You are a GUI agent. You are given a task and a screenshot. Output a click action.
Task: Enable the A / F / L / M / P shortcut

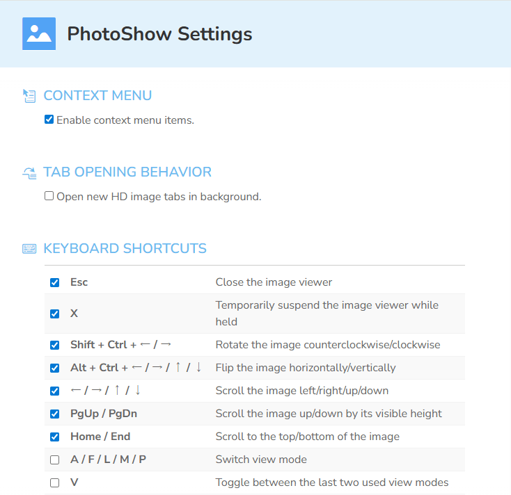point(55,460)
